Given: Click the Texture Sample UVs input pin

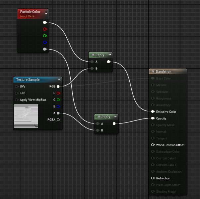Looking at the screenshot, I should tap(17, 87).
